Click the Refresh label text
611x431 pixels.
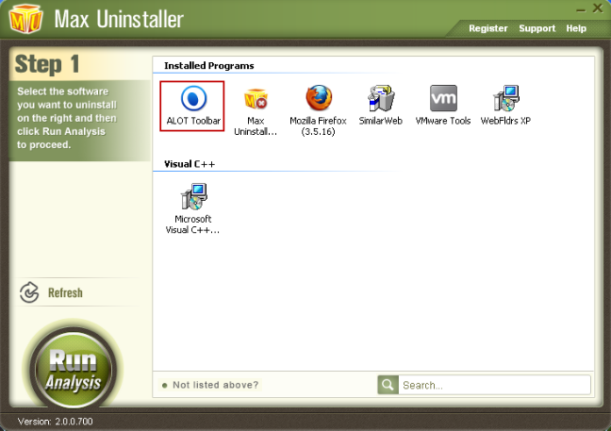(x=65, y=292)
